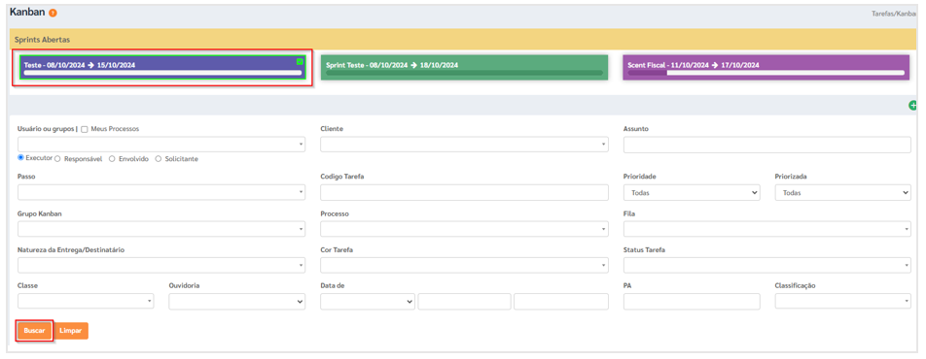Select the Executor radio option

(21, 158)
